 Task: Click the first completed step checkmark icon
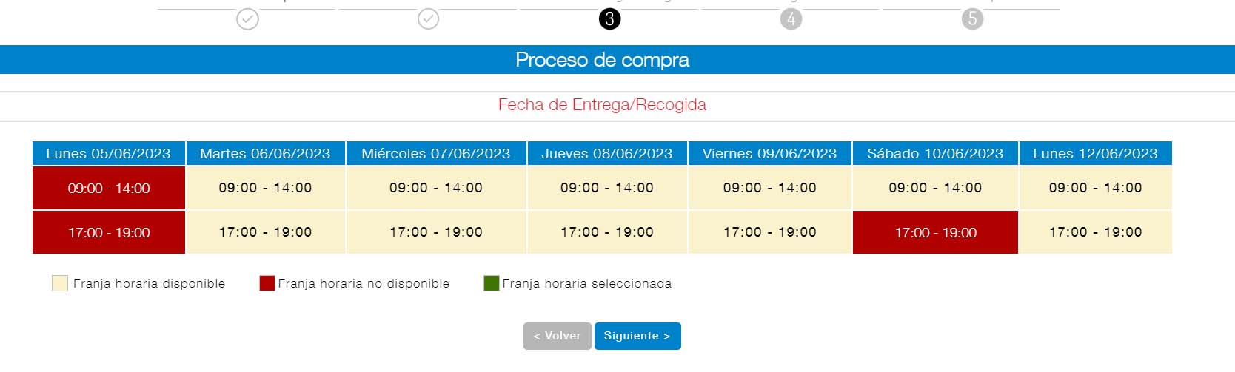247,18
